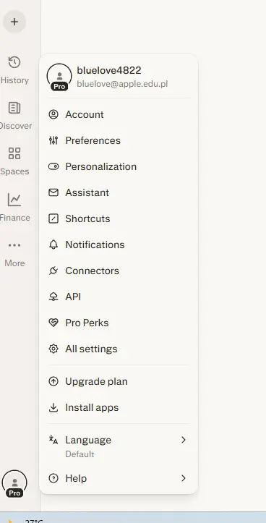Image resolution: width=266 pixels, height=523 pixels.
Task: Expand the Language submenu chevron
Action: point(184,440)
